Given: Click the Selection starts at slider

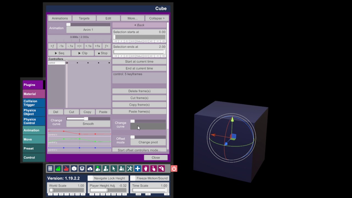Looking at the screenshot, I should click(139, 37).
